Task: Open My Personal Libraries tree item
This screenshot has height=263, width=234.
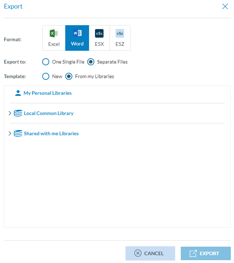Action: click(x=48, y=93)
